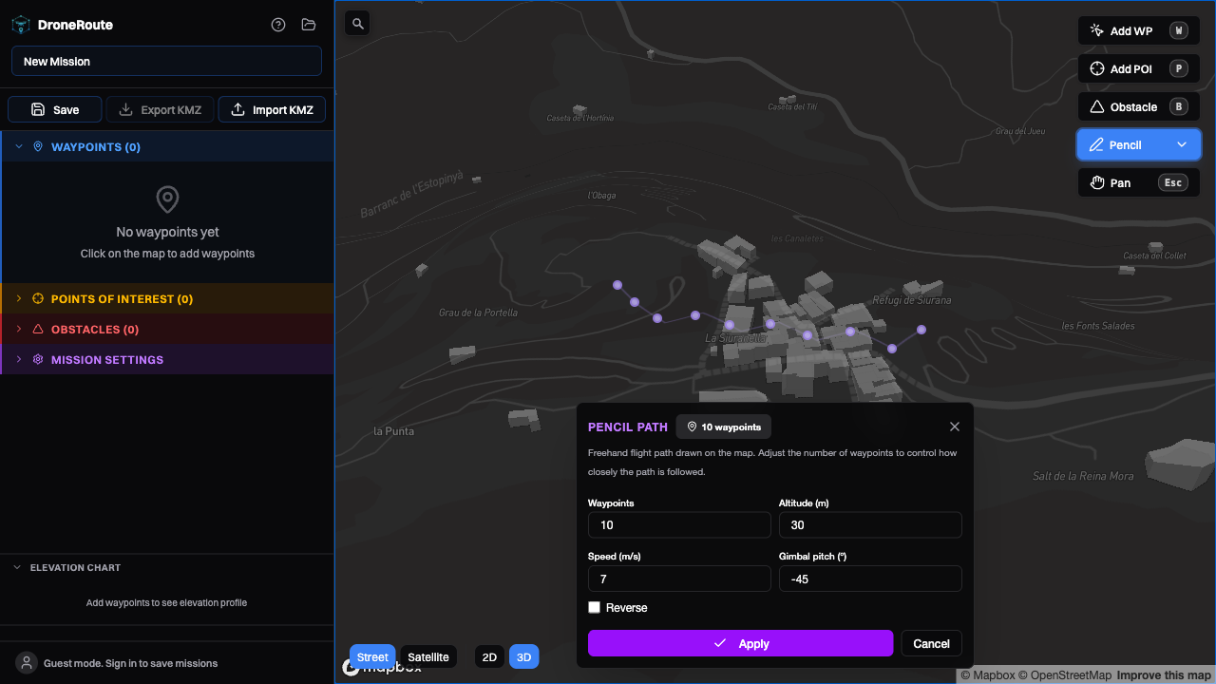1216x684 pixels.
Task: Enable the Reverse checkbox
Action: pos(595,608)
